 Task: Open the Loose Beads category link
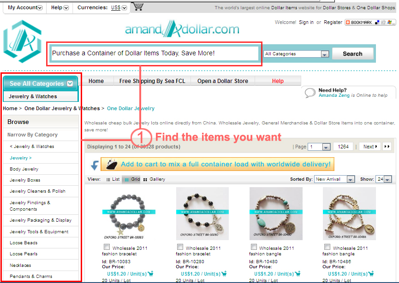24,243
